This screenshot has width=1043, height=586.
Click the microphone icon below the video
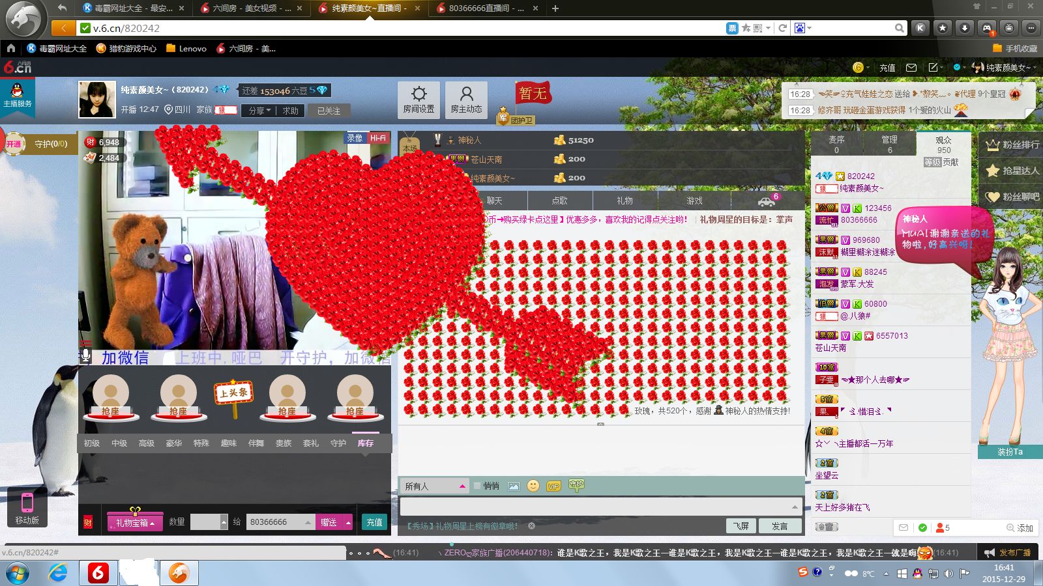pyautogui.click(x=85, y=356)
